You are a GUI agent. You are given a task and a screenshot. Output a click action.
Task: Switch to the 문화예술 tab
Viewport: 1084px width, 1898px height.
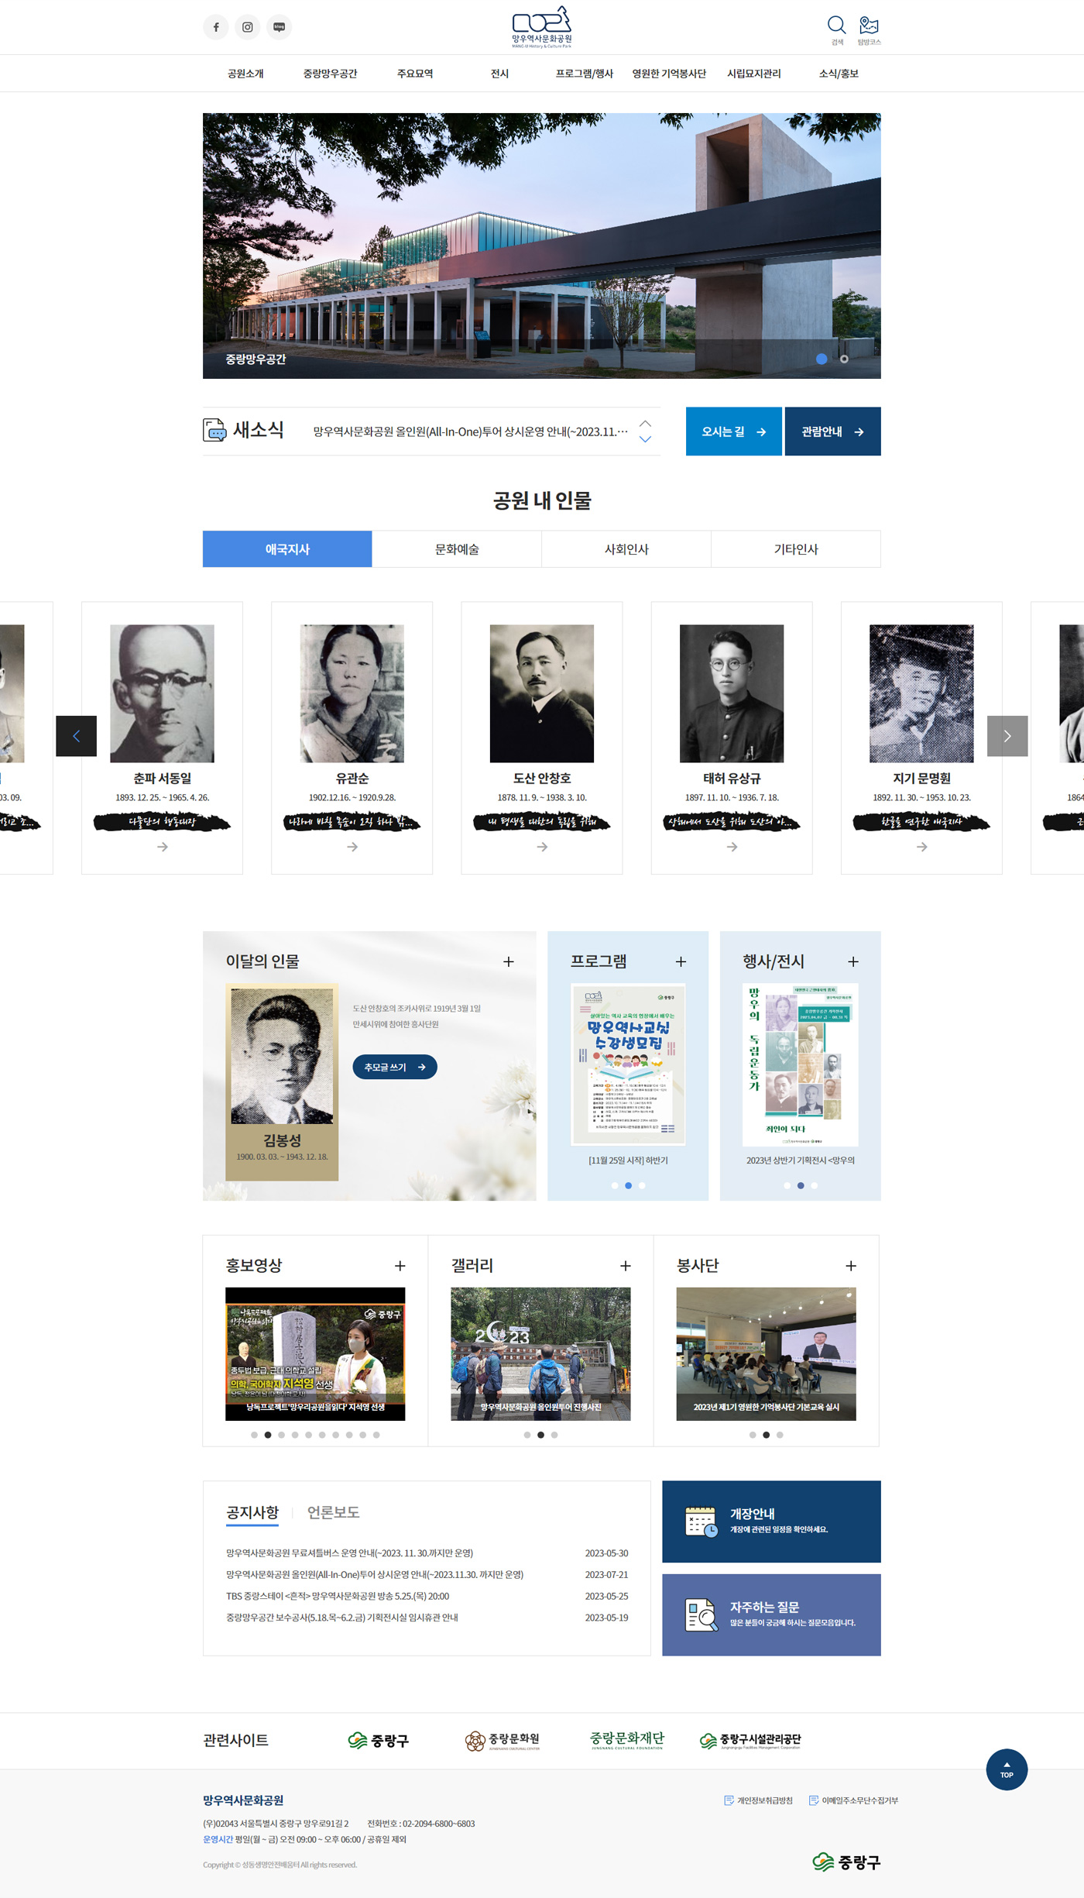(457, 549)
